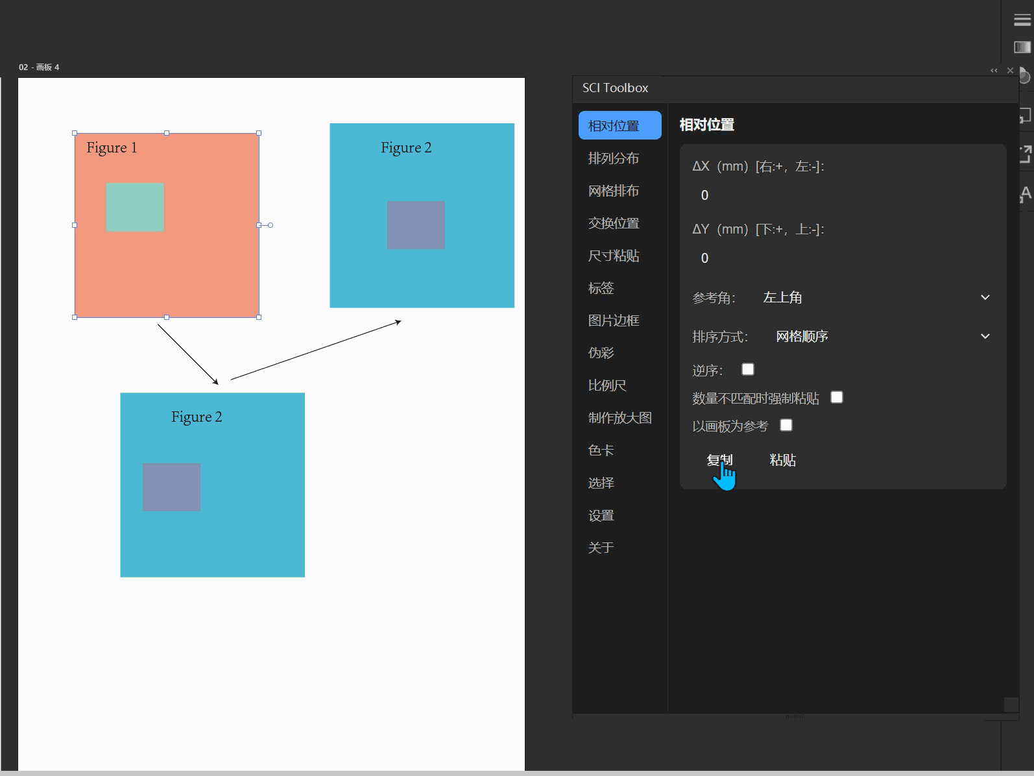
Task: Click the "02 - 画板 4" artboard label
Action: pyautogui.click(x=39, y=67)
